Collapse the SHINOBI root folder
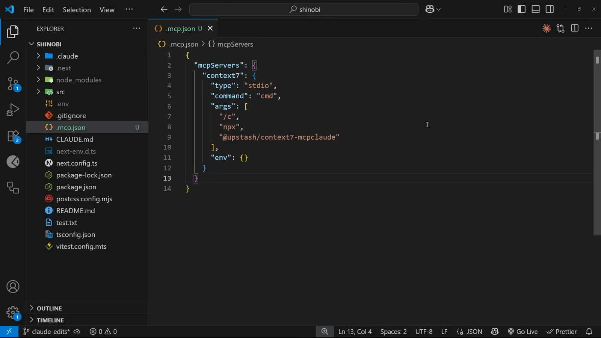The width and height of the screenshot is (601, 338). point(87,44)
